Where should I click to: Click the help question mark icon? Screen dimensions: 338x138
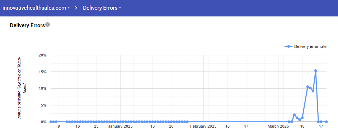point(48,25)
